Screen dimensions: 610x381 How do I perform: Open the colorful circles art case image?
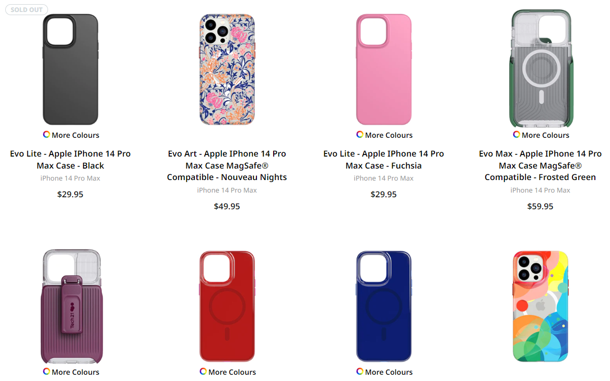(541, 306)
